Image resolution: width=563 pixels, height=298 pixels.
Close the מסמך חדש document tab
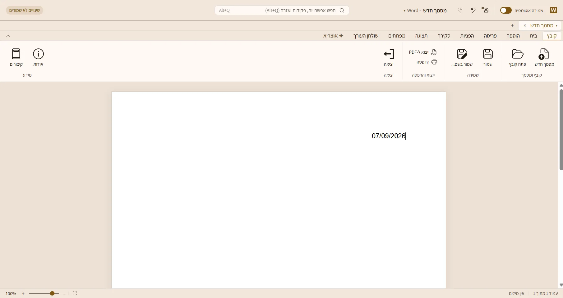[525, 25]
